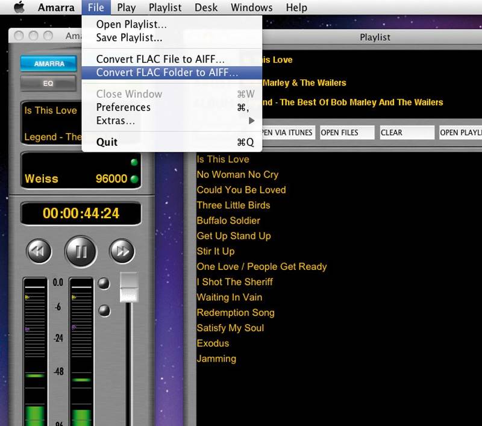Close the open File menu
Viewport: 482px width, 426px height.
(96, 7)
